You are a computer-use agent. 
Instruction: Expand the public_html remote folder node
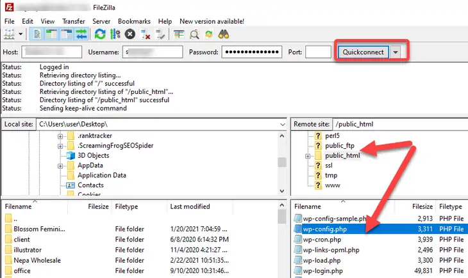pyautogui.click(x=308, y=156)
